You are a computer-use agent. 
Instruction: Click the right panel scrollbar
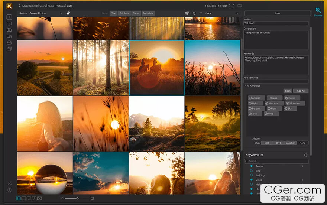[311, 91]
